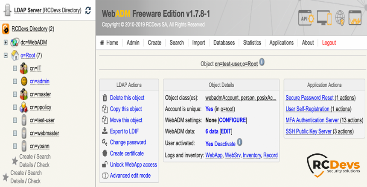Screen dimensions: 367x187
Task: Open the Inventory link
Action: pos(252,155)
